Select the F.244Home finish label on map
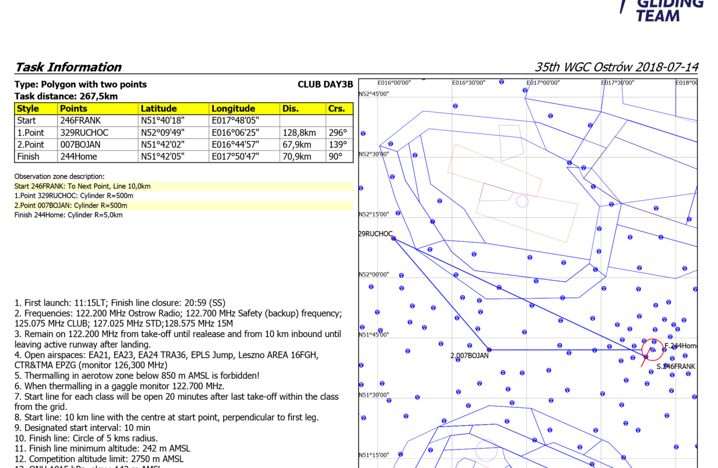 point(681,346)
